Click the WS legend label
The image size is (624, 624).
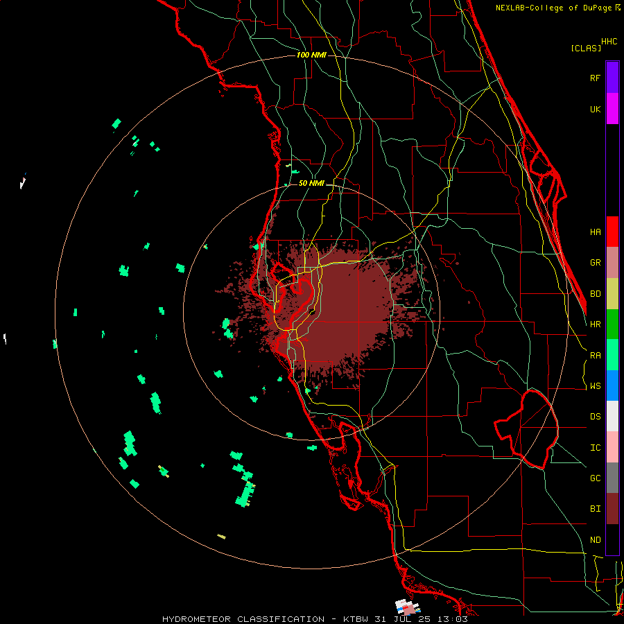pos(595,386)
